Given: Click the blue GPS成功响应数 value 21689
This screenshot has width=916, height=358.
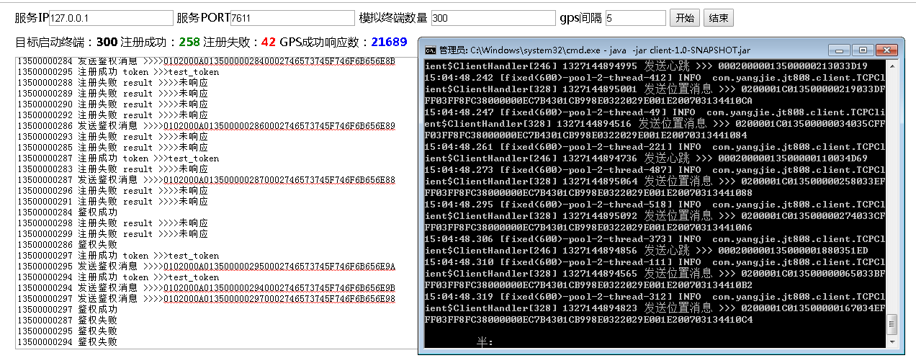Looking at the screenshot, I should coord(390,42).
